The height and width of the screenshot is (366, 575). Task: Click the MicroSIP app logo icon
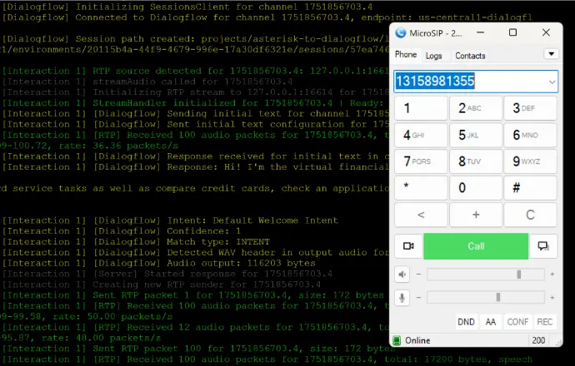(x=401, y=33)
